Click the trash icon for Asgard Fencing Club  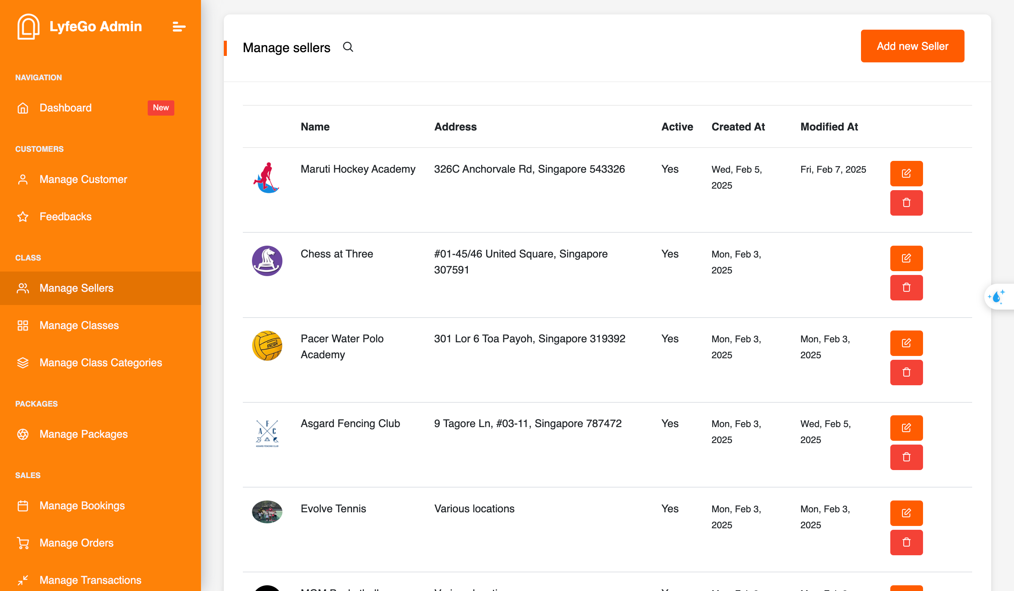click(906, 457)
